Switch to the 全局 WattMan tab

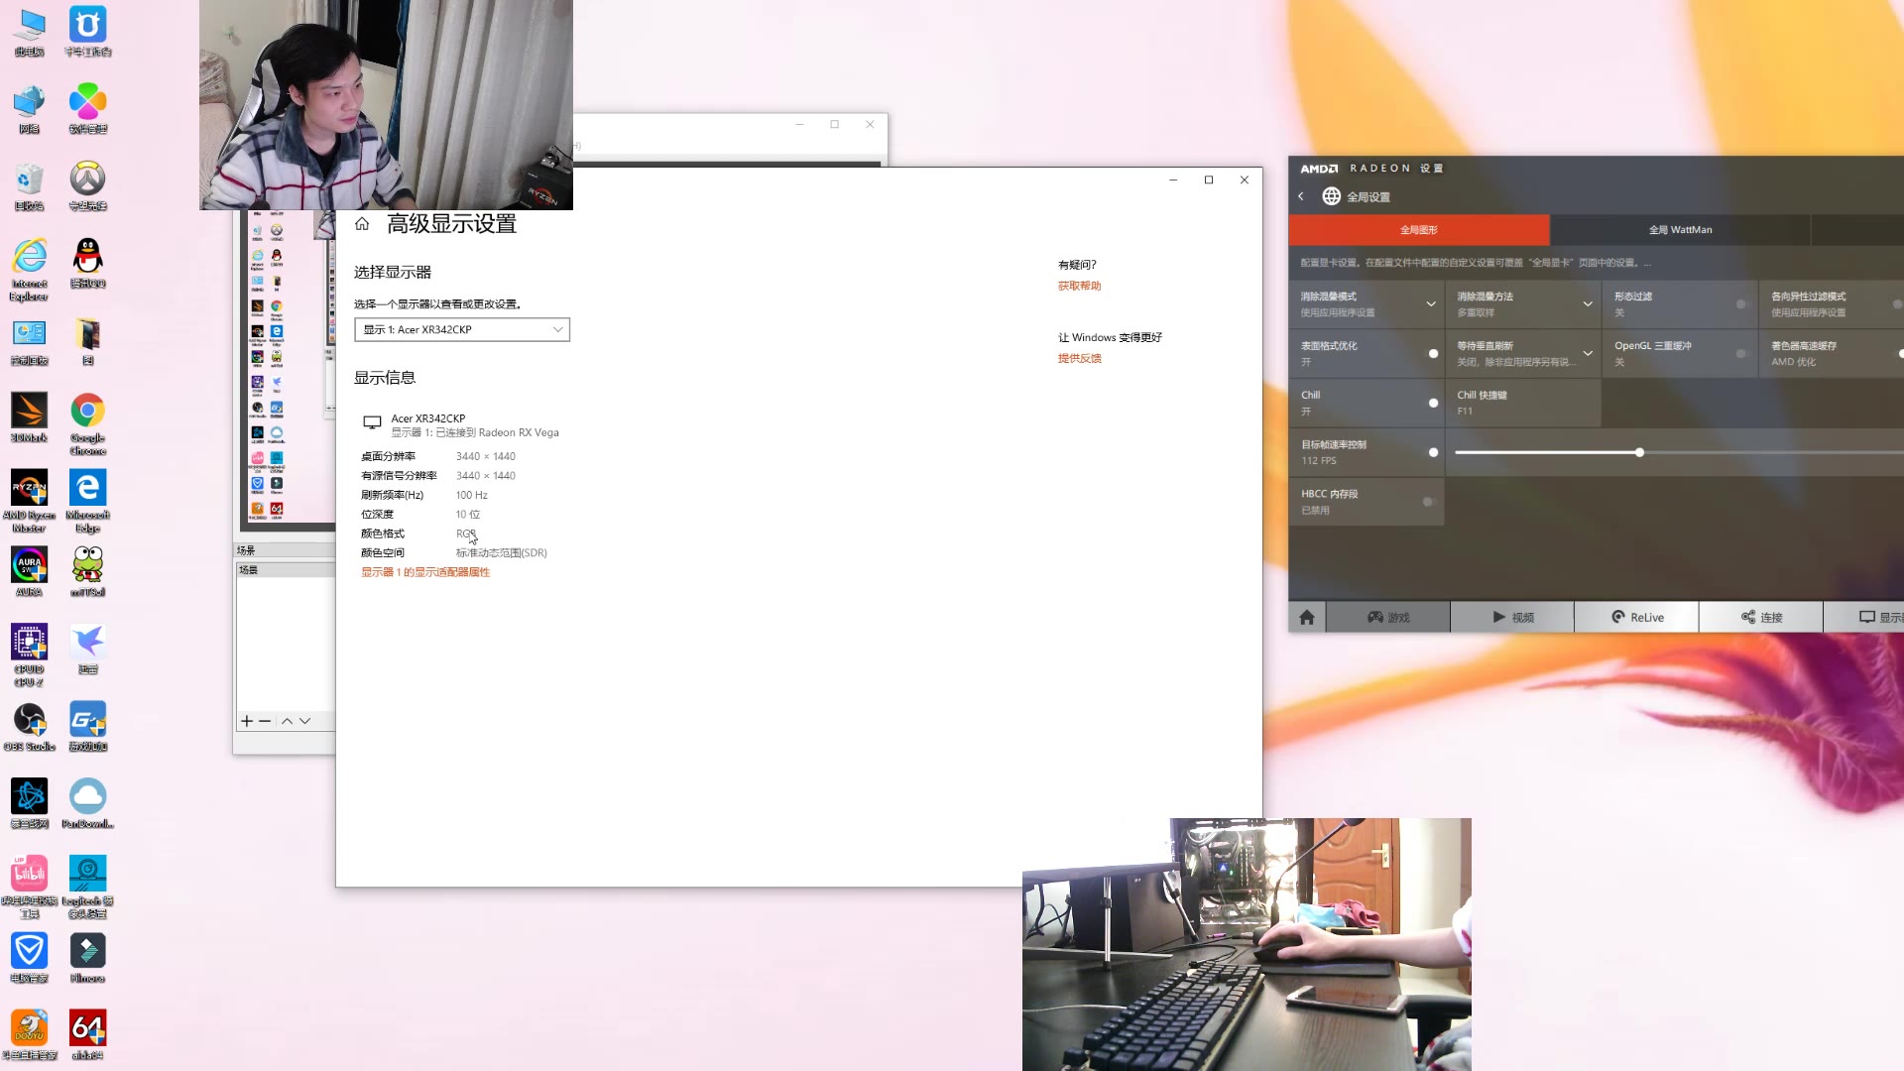pyautogui.click(x=1680, y=230)
